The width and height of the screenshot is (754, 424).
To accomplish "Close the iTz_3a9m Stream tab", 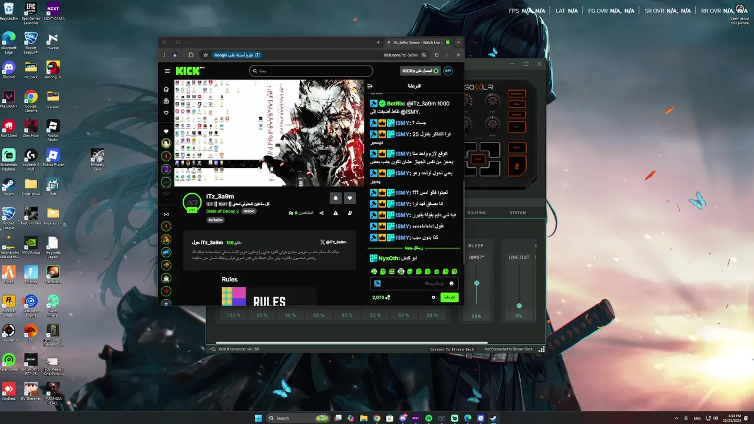I will 389,42.
